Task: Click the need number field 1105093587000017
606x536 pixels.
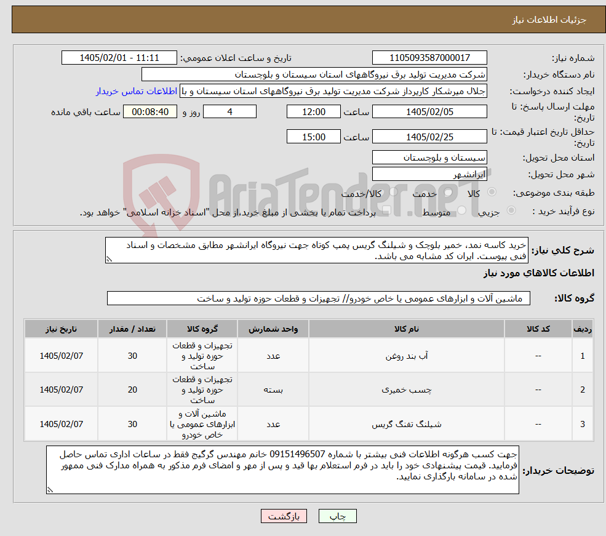Action: pyautogui.click(x=429, y=58)
